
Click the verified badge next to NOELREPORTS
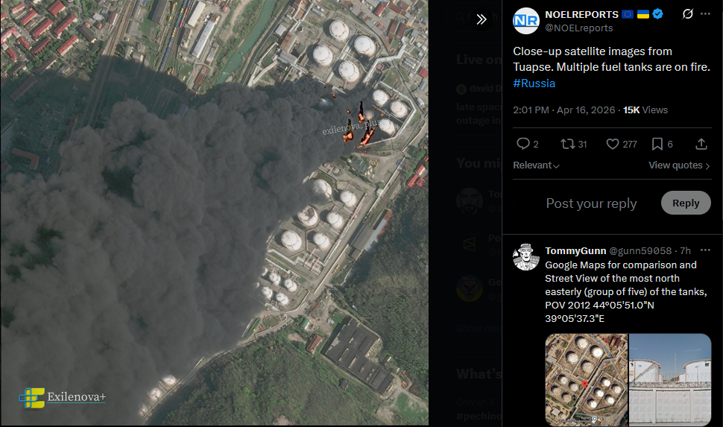658,14
